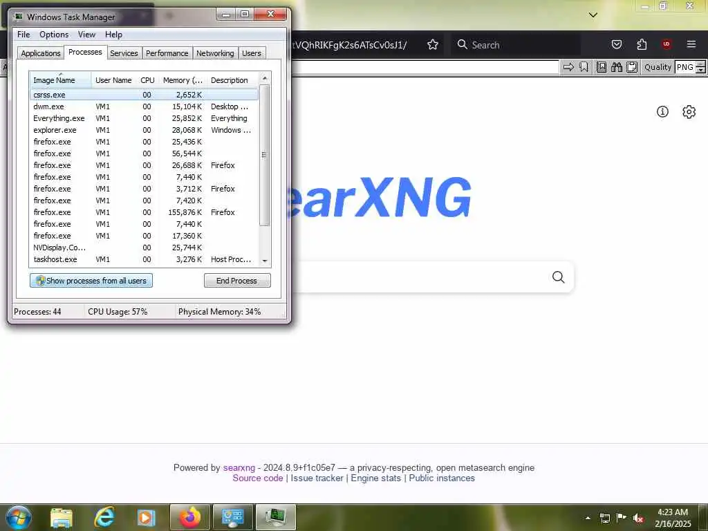Open the Issue tracker link
Screen dimensions: 708x531
point(317,478)
